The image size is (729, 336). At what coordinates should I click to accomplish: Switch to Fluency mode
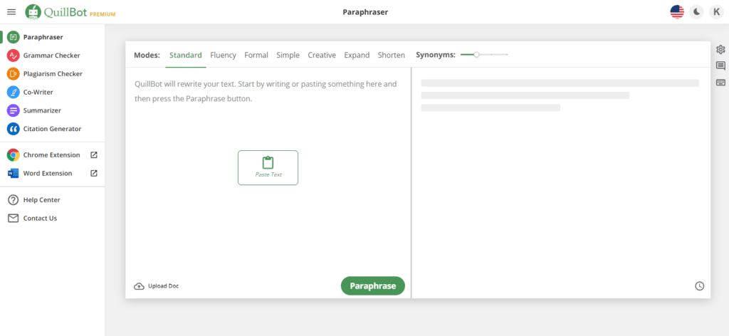pyautogui.click(x=223, y=55)
